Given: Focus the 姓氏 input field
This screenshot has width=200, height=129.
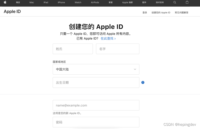Looking at the screenshot, I should 73,49.
